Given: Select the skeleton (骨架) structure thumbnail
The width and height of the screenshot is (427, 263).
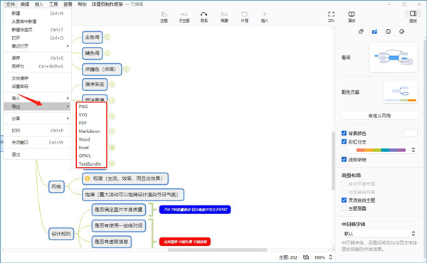Looking at the screenshot, I should [394, 57].
